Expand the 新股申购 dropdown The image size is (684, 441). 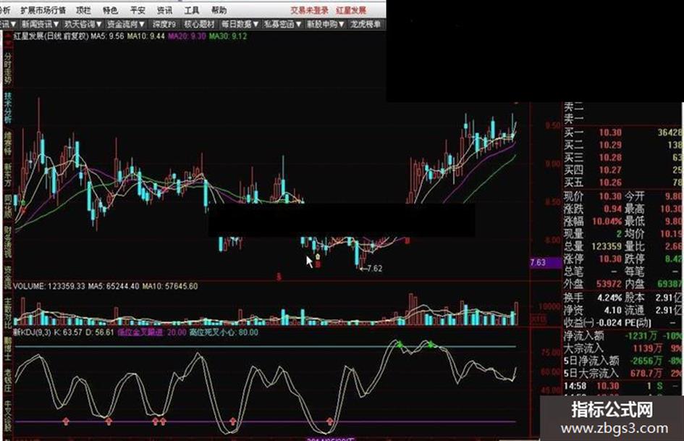coord(325,24)
